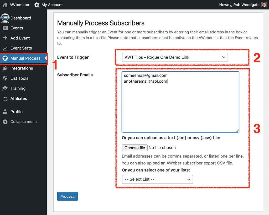Click the Manual Process person icon
This screenshot has height=215, width=269.
pyautogui.click(x=5, y=58)
